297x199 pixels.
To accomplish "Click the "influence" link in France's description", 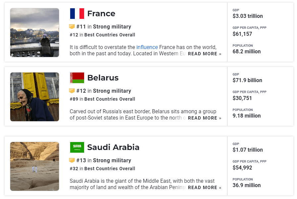I will 147,47.
